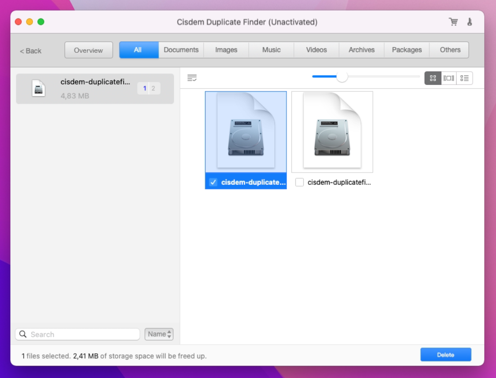Open the Music tab
This screenshot has width=496, height=378.
[x=272, y=50]
